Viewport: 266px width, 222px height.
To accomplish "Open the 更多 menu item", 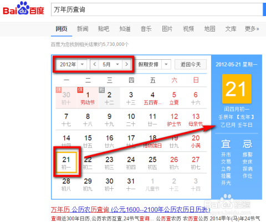I will (x=252, y=29).
